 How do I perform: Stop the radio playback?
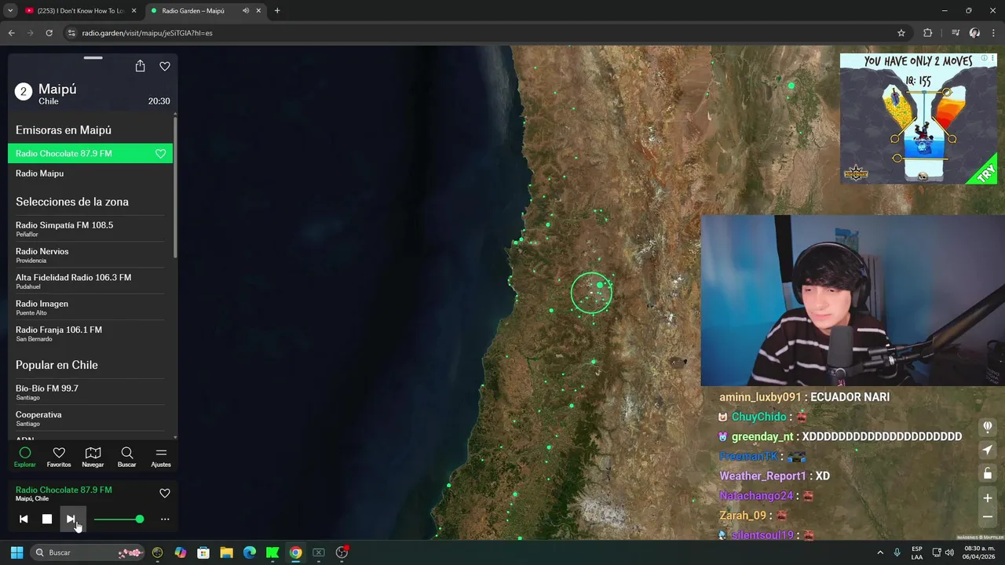tap(47, 519)
